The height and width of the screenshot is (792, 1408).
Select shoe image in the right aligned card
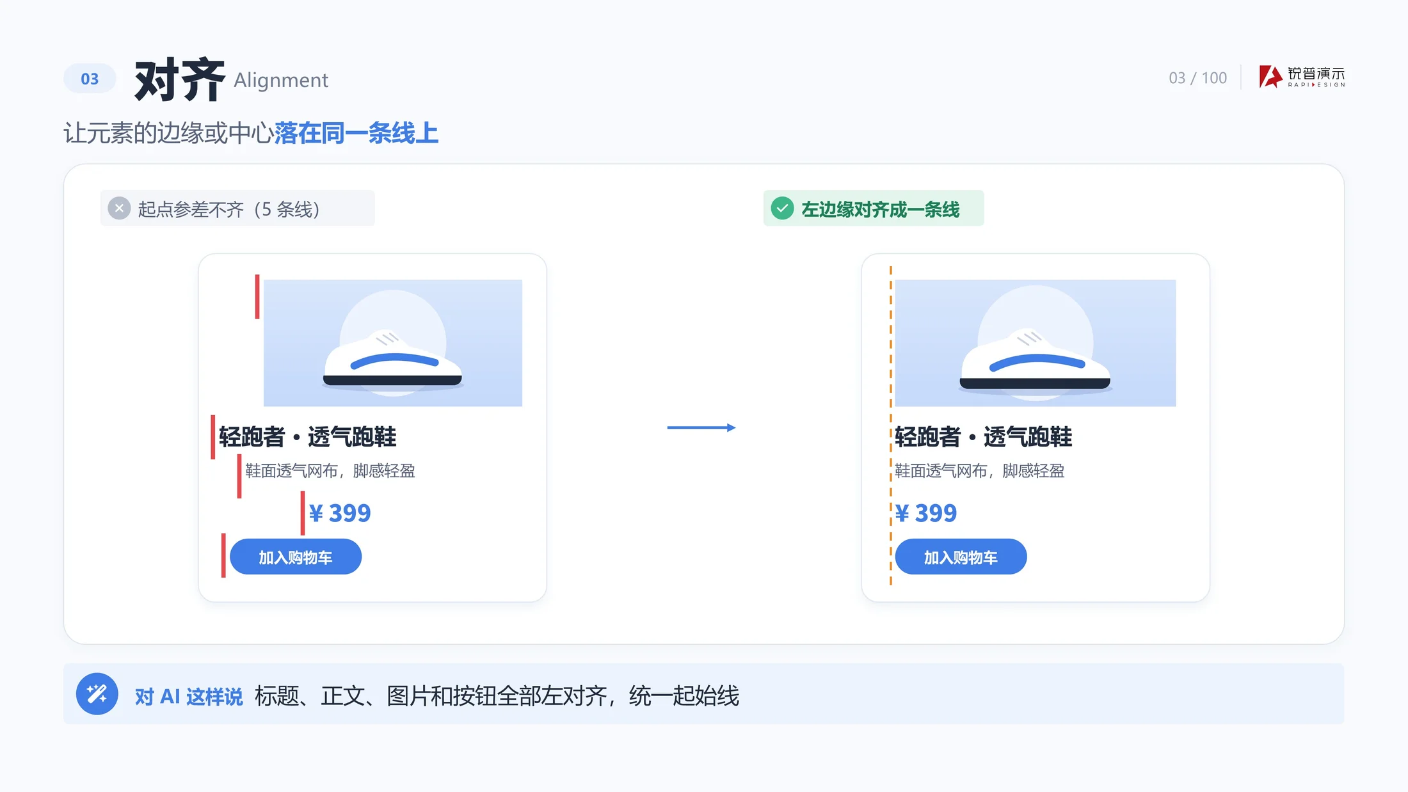tap(1036, 343)
